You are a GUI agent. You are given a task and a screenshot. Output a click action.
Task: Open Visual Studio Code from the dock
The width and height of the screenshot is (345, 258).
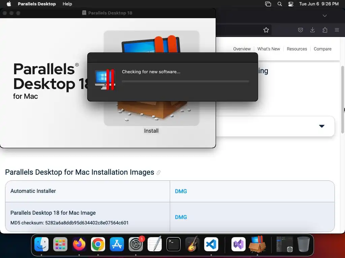[x=211, y=244]
